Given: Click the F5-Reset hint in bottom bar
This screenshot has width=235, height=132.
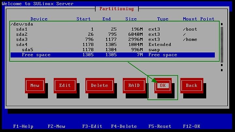Looking at the screenshot, I should click(160, 126).
